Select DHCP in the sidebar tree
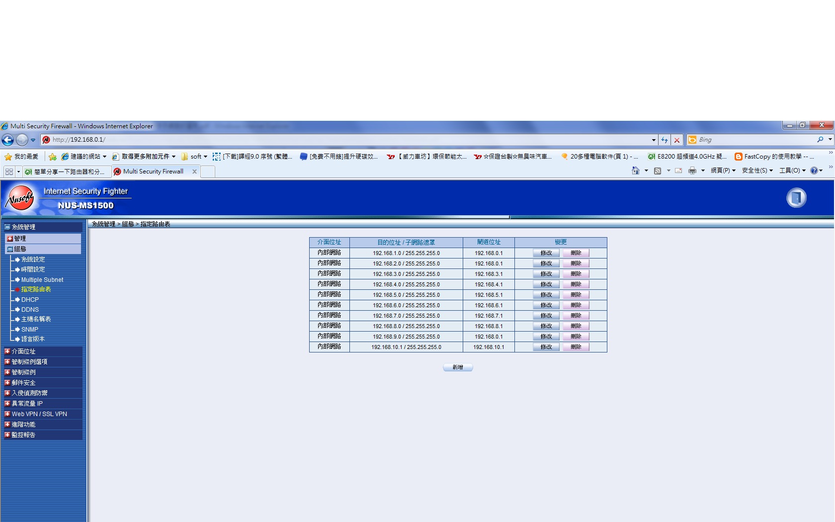 click(x=30, y=300)
